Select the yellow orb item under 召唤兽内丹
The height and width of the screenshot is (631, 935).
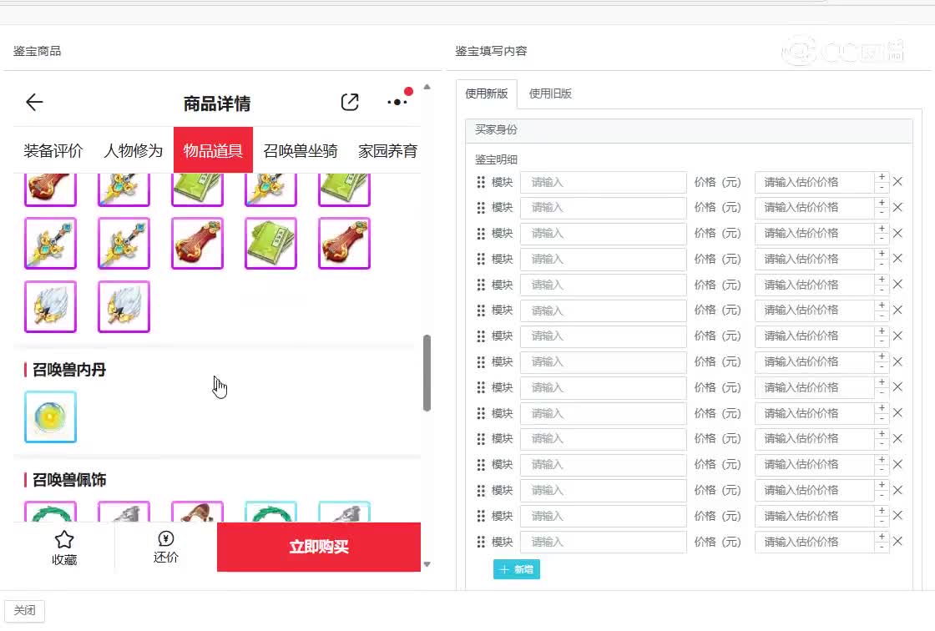[51, 416]
